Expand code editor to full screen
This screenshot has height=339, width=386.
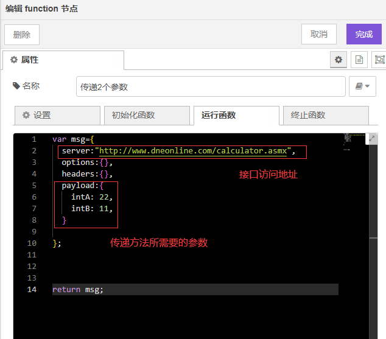pos(372,139)
